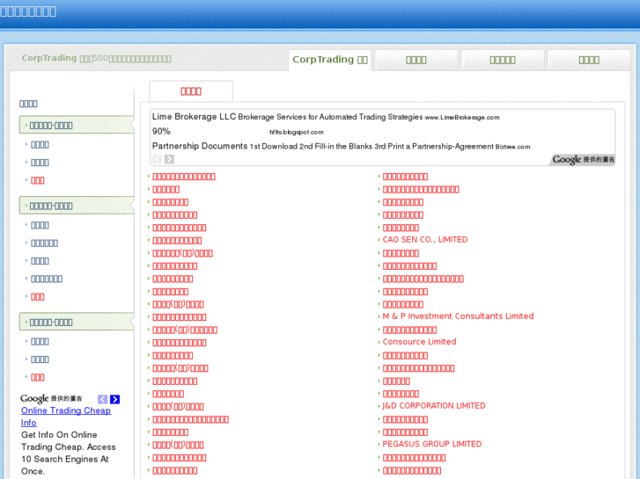Open PEGASUS GROUP LIMITED listing
This screenshot has height=479, width=640.
(432, 445)
